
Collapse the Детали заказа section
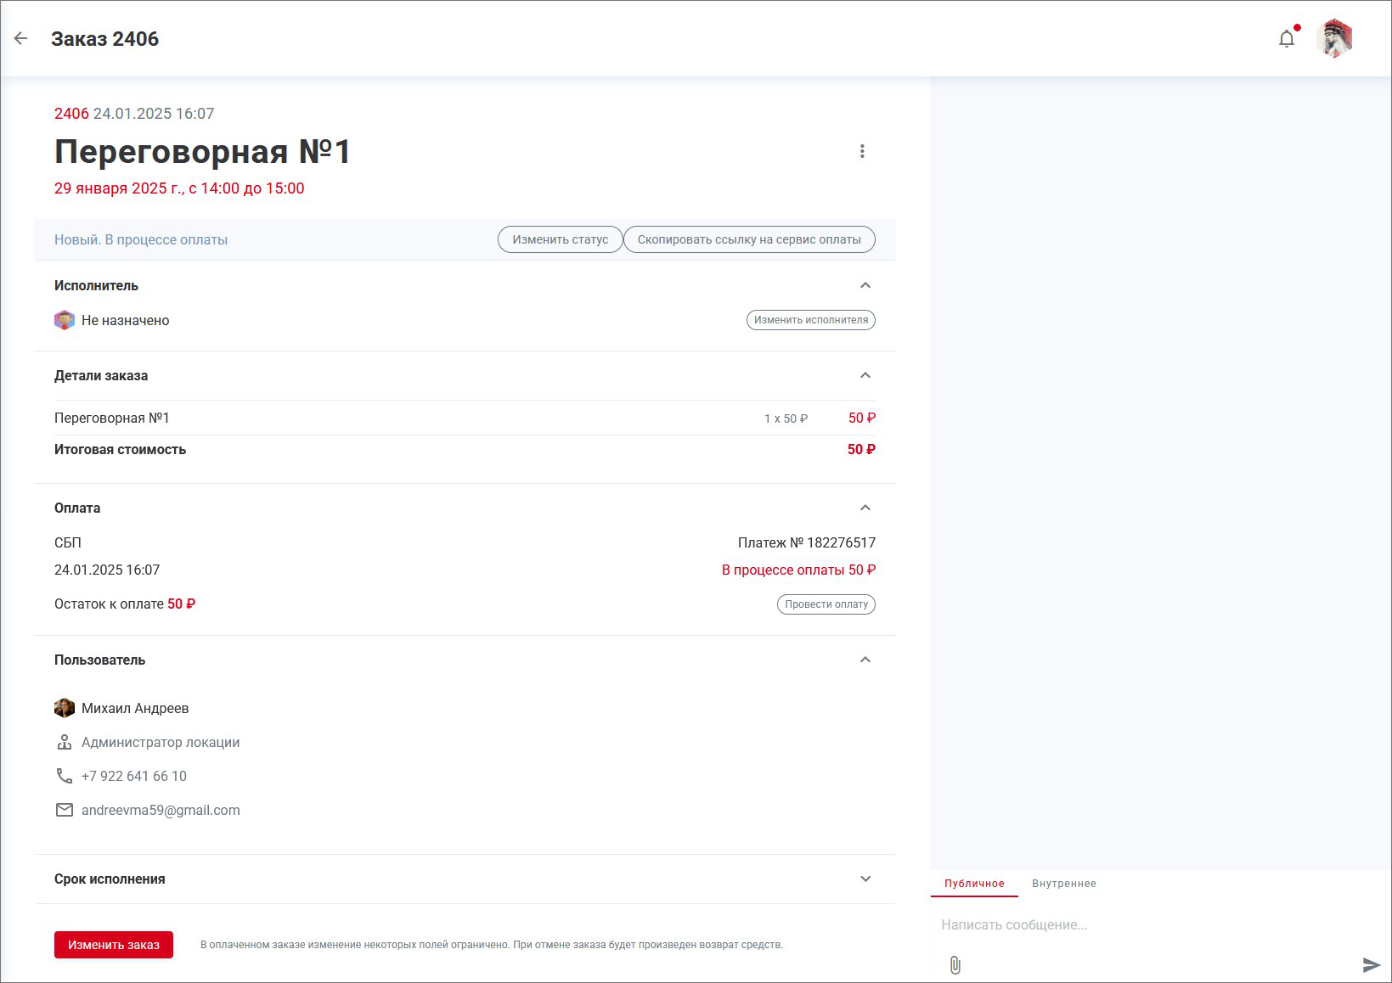coord(865,375)
